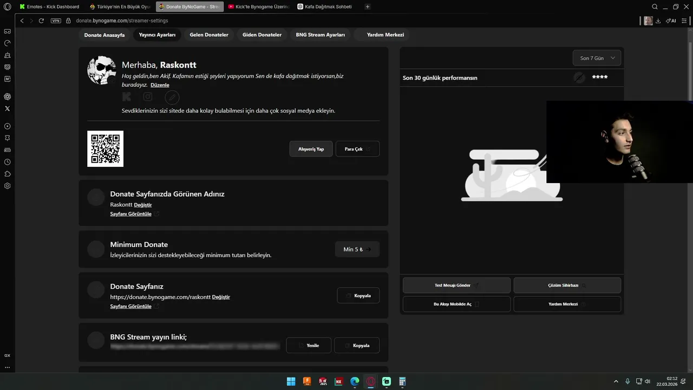Copy BNG Stream link with Kopyala
Viewport: 693px width, 390px height.
click(x=357, y=345)
